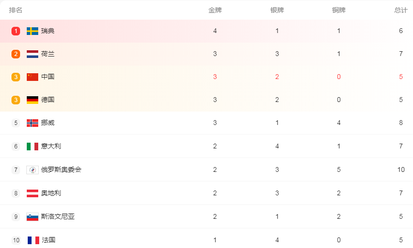The image size is (413, 248).
Task: Click the Russian Olympic Committee emblem
Action: (x=33, y=169)
